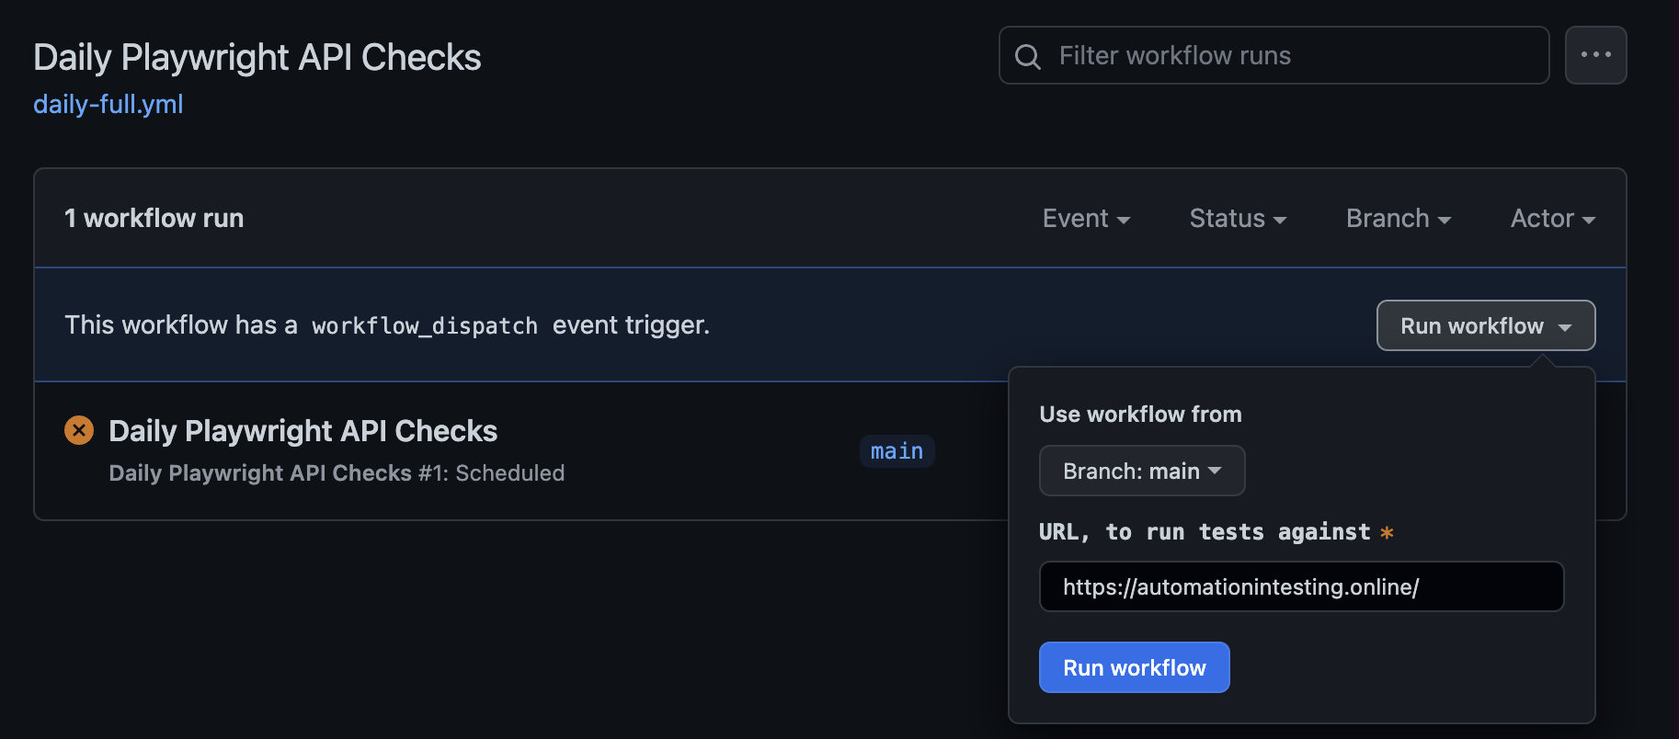This screenshot has width=1679, height=739.
Task: Click the main branch label
Action: point(897,451)
